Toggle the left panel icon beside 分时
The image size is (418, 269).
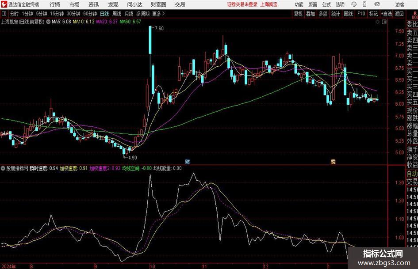pos(4,14)
